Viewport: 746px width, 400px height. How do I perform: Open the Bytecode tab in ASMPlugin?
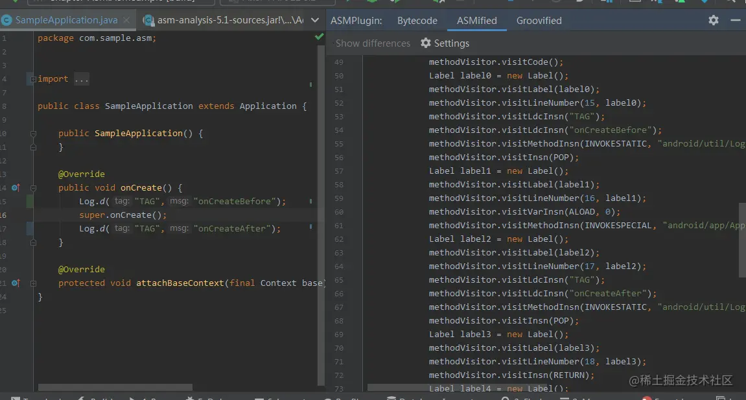[417, 21]
